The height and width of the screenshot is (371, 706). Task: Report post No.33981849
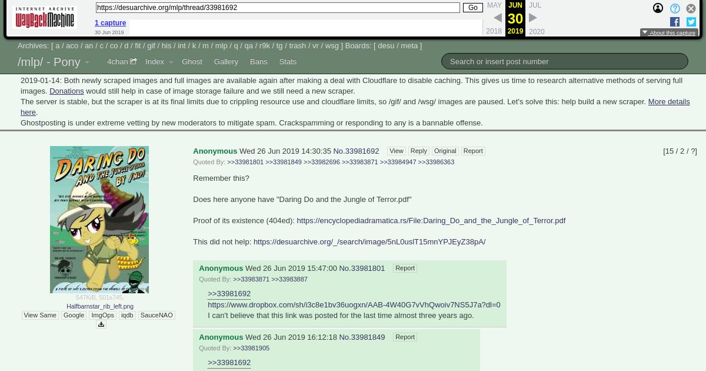click(x=405, y=337)
